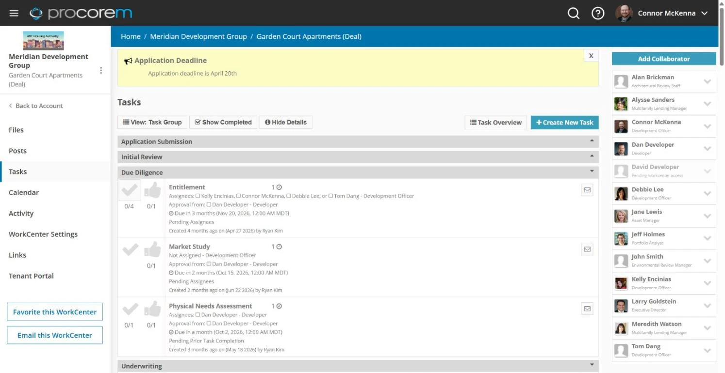Open Tenant Portal in the sidebar
This screenshot has height=373, width=725.
pos(31,276)
